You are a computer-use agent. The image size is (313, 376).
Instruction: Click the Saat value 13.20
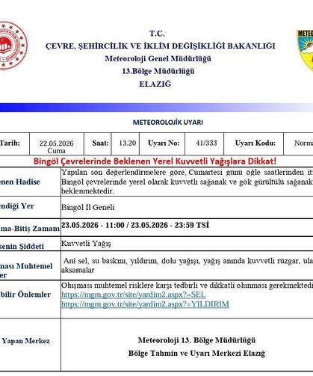click(127, 143)
